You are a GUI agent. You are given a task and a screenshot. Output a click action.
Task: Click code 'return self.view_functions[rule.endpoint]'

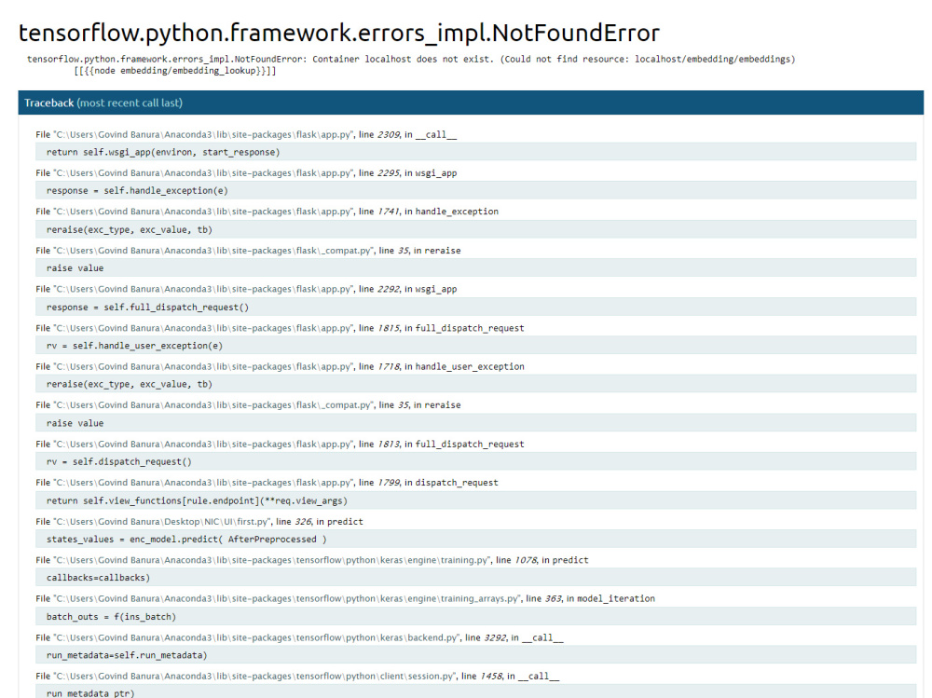tap(475, 500)
